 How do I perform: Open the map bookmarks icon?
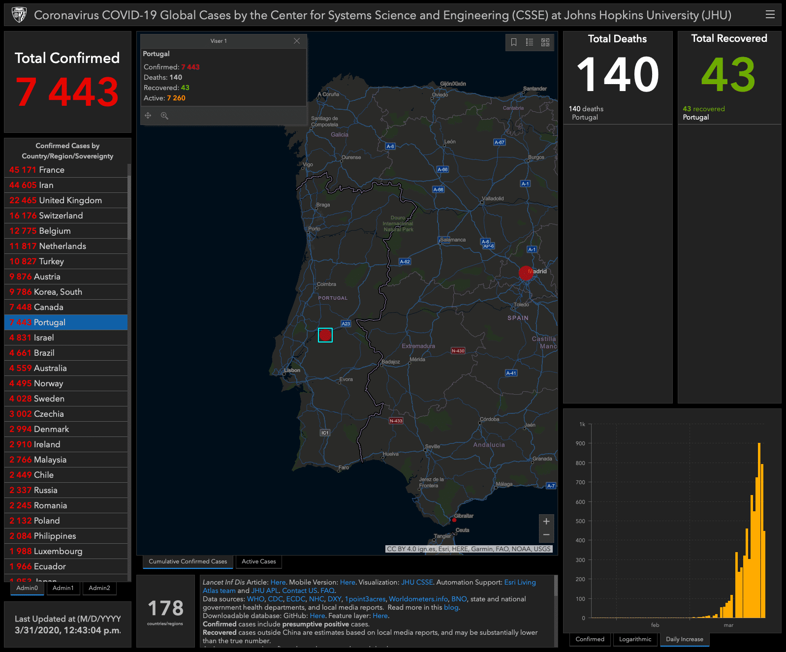(514, 42)
